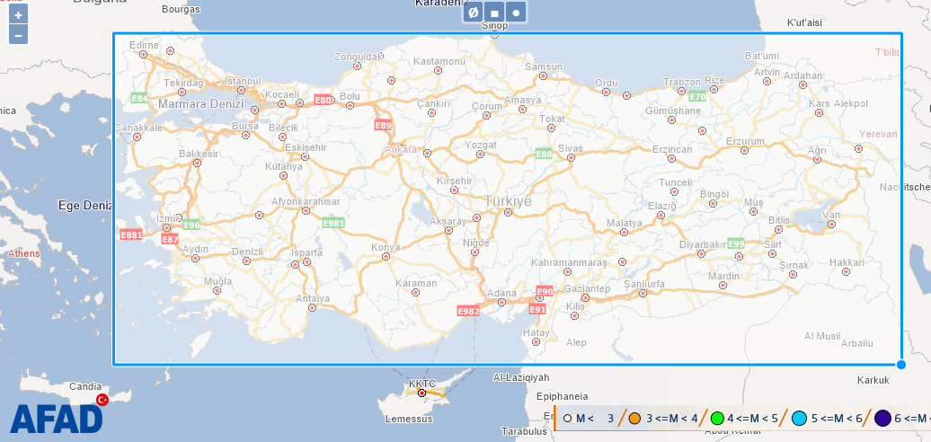Screen dimensions: 931x442
Task: Click the E70 road shield near Trabzon
Action: (697, 96)
